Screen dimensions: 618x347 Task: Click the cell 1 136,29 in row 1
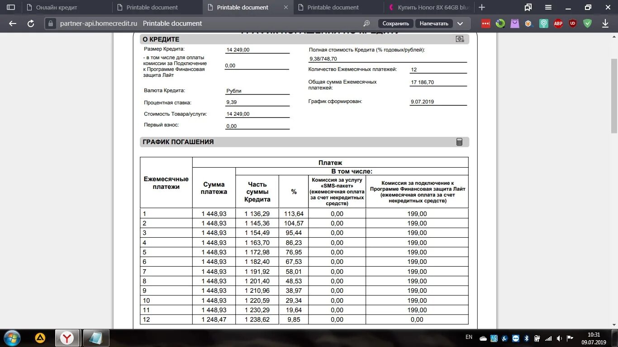pos(257,214)
